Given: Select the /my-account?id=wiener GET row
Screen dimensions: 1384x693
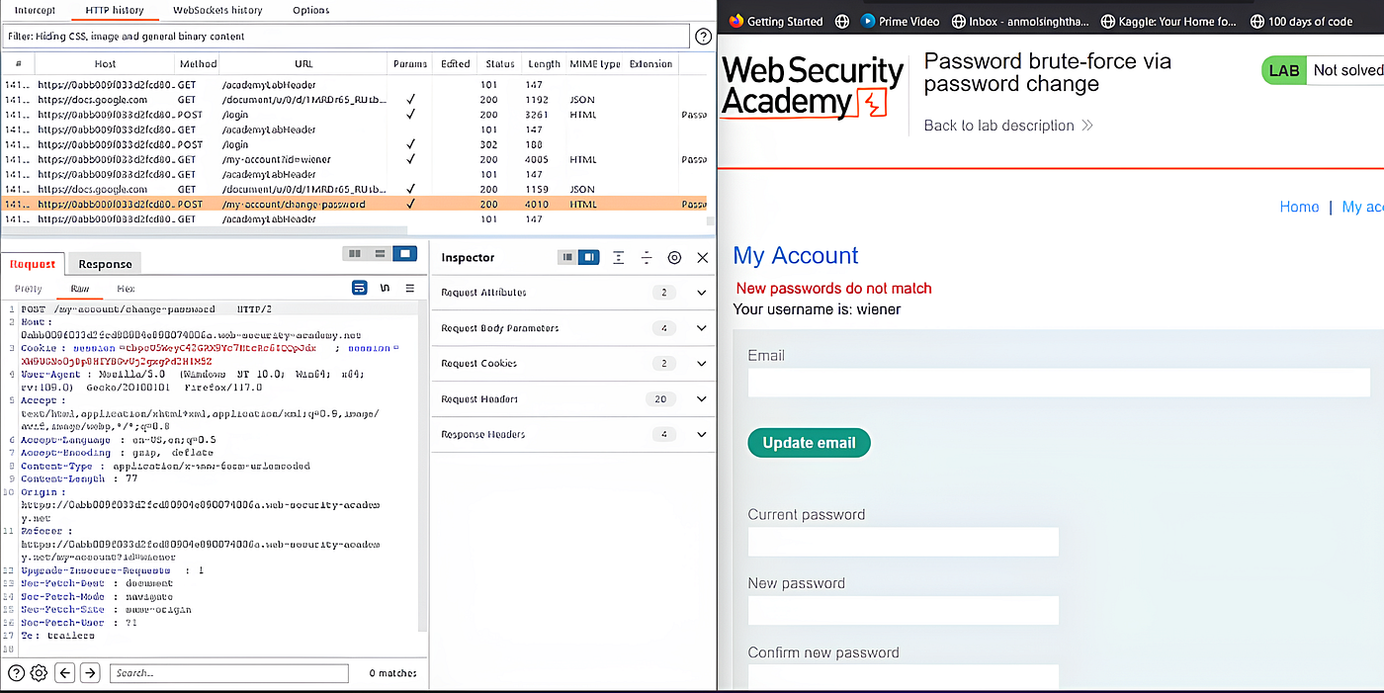Looking at the screenshot, I should pos(354,159).
